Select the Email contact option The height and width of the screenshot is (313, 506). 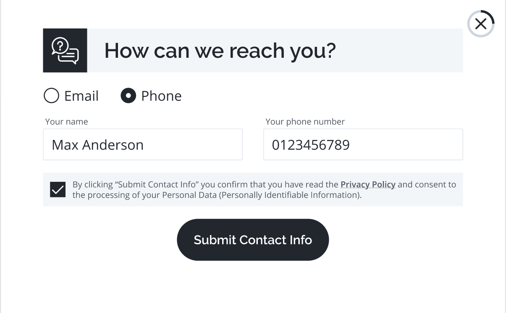pyautogui.click(x=51, y=96)
